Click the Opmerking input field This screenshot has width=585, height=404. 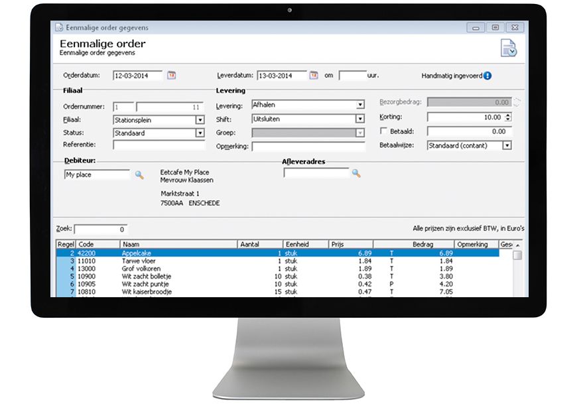[x=308, y=146]
